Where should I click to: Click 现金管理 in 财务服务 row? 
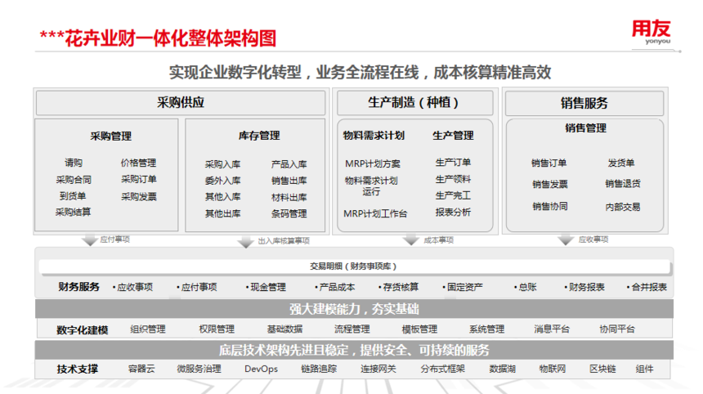click(268, 287)
